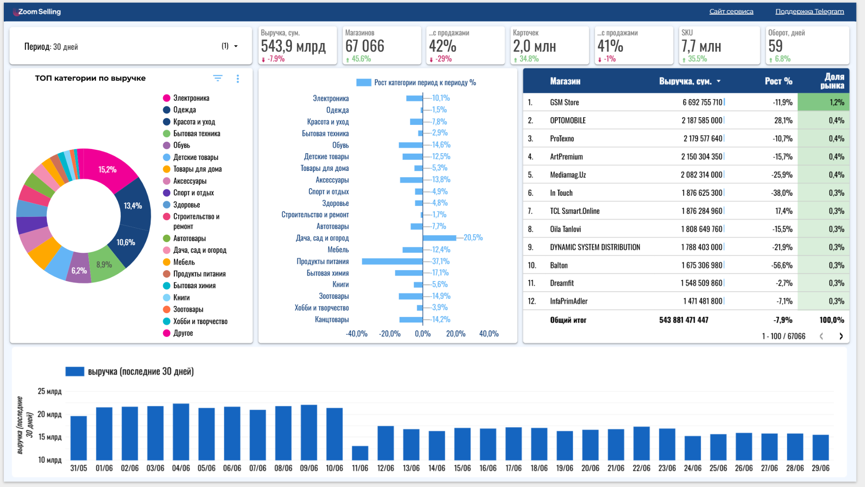Select the Бытовая техника legend swatch
This screenshot has height=487, width=865.
(166, 134)
